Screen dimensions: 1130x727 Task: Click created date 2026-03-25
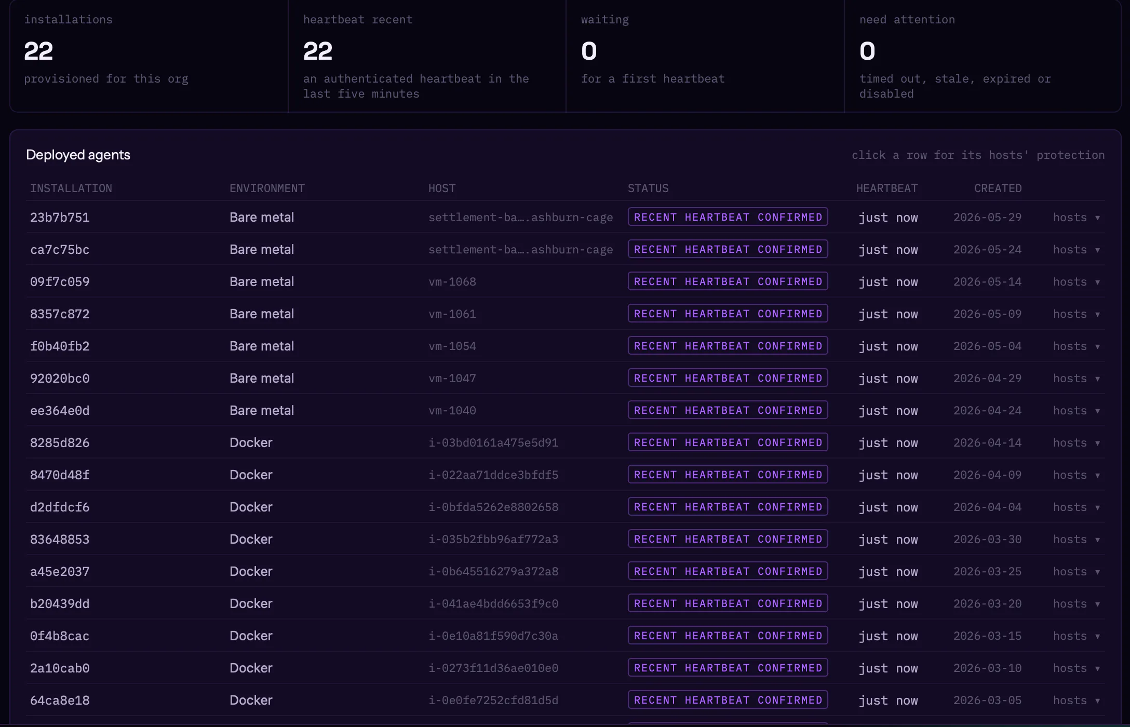[x=987, y=572]
